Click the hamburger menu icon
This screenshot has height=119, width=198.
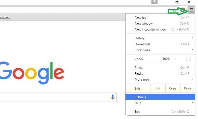191,10
